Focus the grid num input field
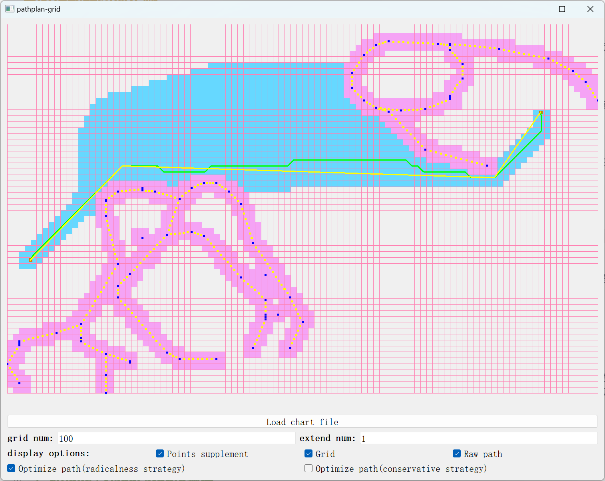Image resolution: width=605 pixels, height=481 pixels. (x=177, y=438)
